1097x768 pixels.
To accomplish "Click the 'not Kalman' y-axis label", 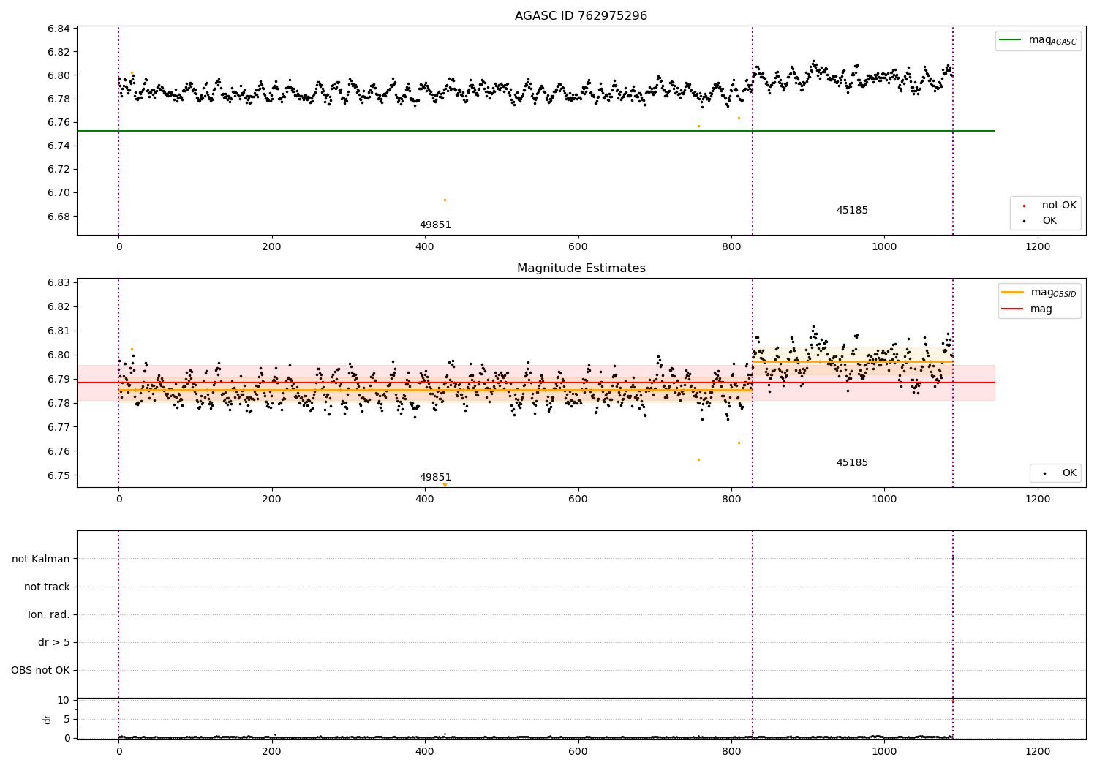I will click(x=41, y=559).
